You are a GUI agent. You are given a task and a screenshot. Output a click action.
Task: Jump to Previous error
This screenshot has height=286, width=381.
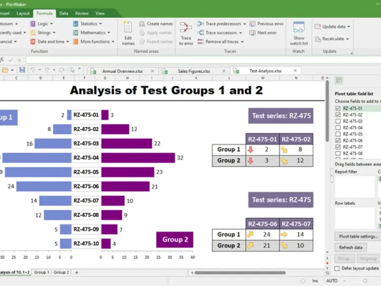tap(267, 23)
